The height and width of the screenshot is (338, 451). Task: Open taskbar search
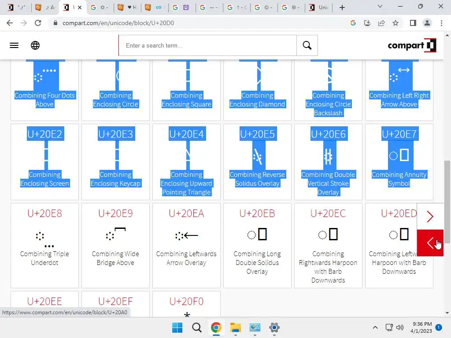click(197, 327)
